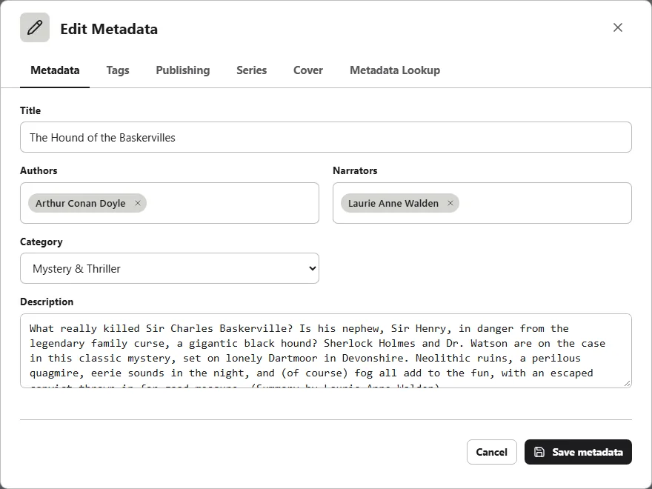
Task: Click the Authors label
Action: pyautogui.click(x=39, y=170)
